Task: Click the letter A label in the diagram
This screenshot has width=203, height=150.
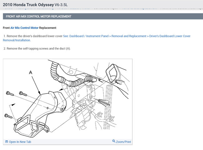Action: [x=31, y=72]
